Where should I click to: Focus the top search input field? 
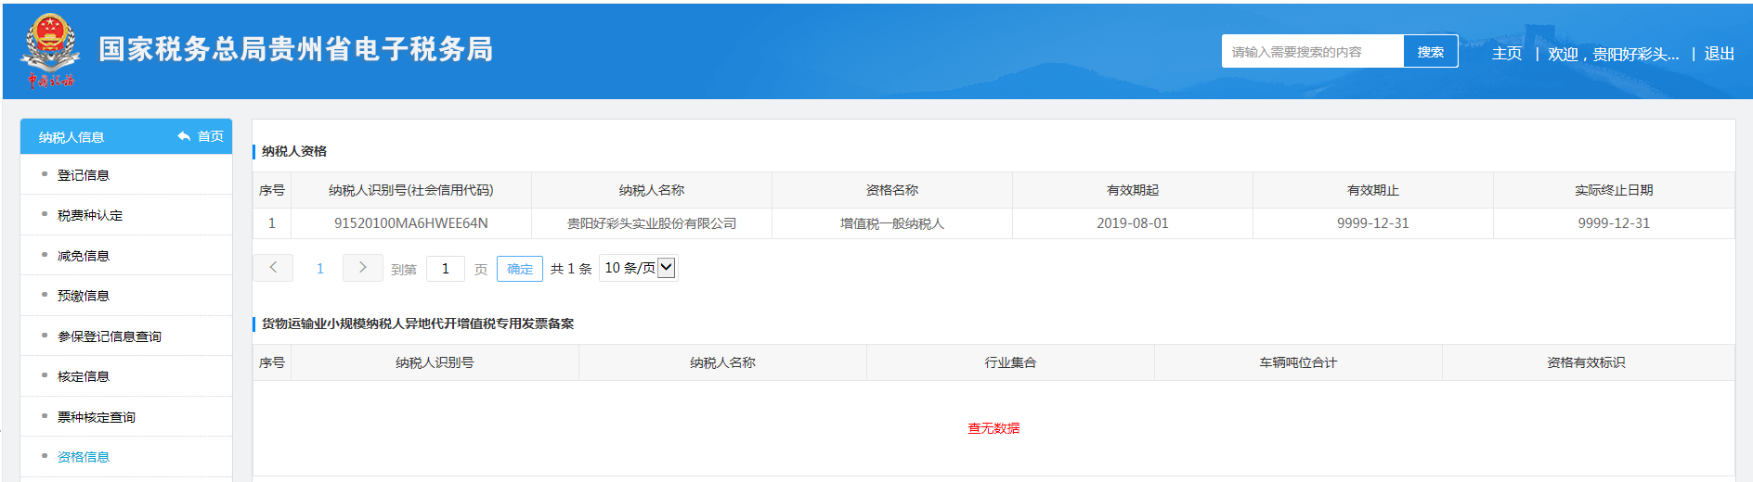tap(1312, 52)
